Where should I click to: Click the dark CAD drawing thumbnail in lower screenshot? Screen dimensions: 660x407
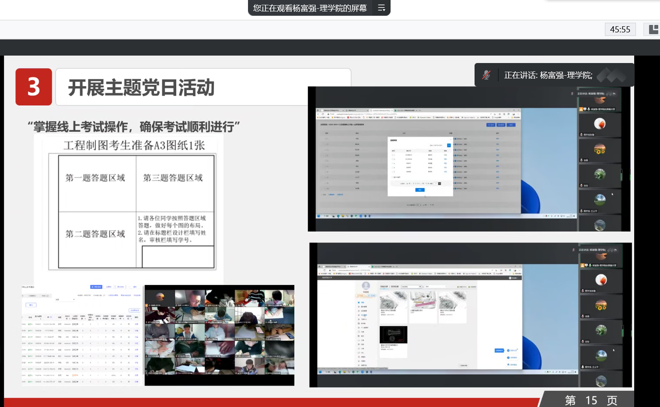click(x=393, y=335)
